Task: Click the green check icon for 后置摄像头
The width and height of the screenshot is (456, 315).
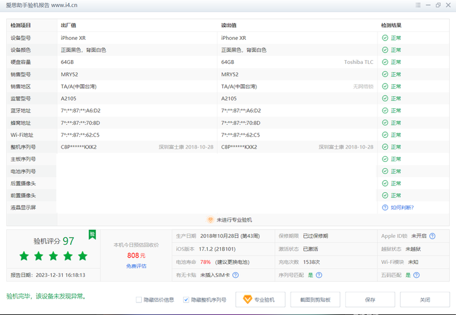Action: pyautogui.click(x=385, y=183)
